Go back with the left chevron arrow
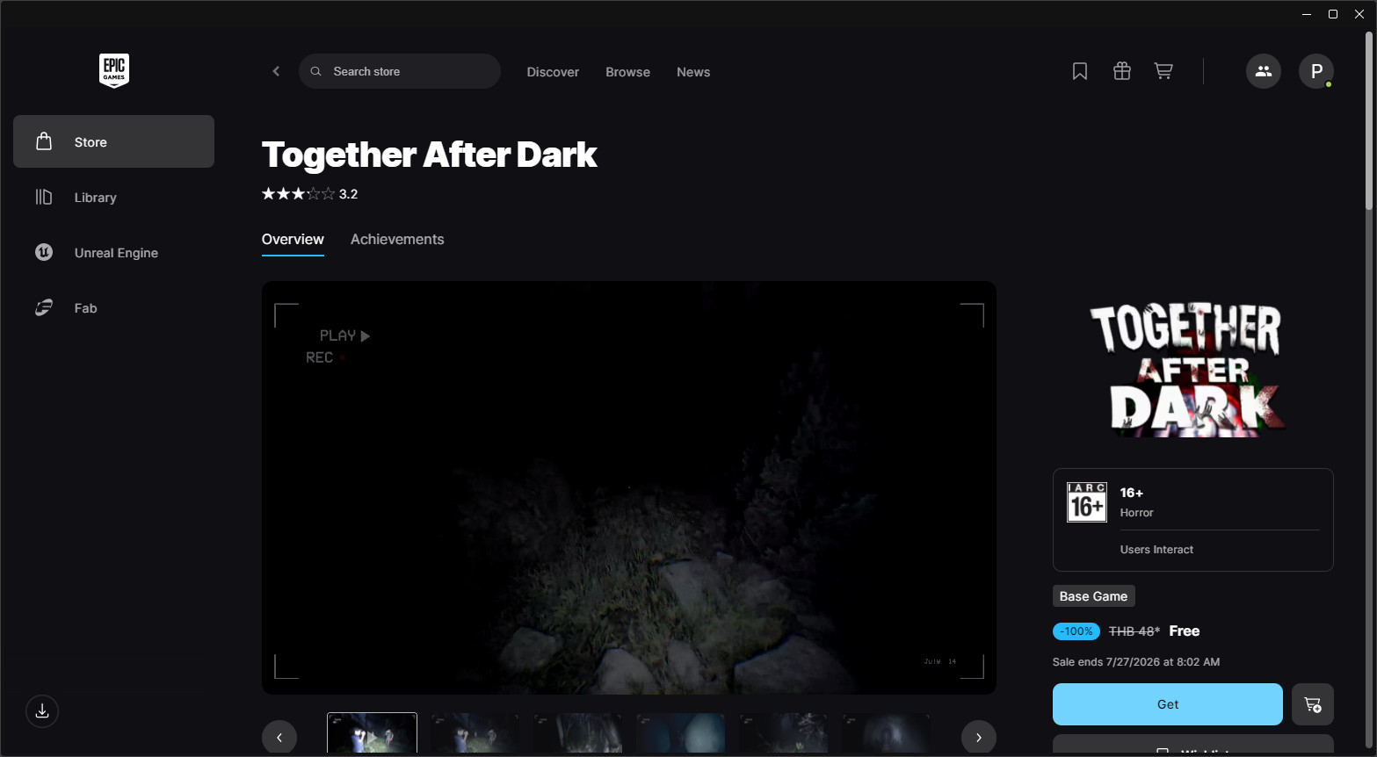This screenshot has height=757, width=1377. [x=276, y=71]
